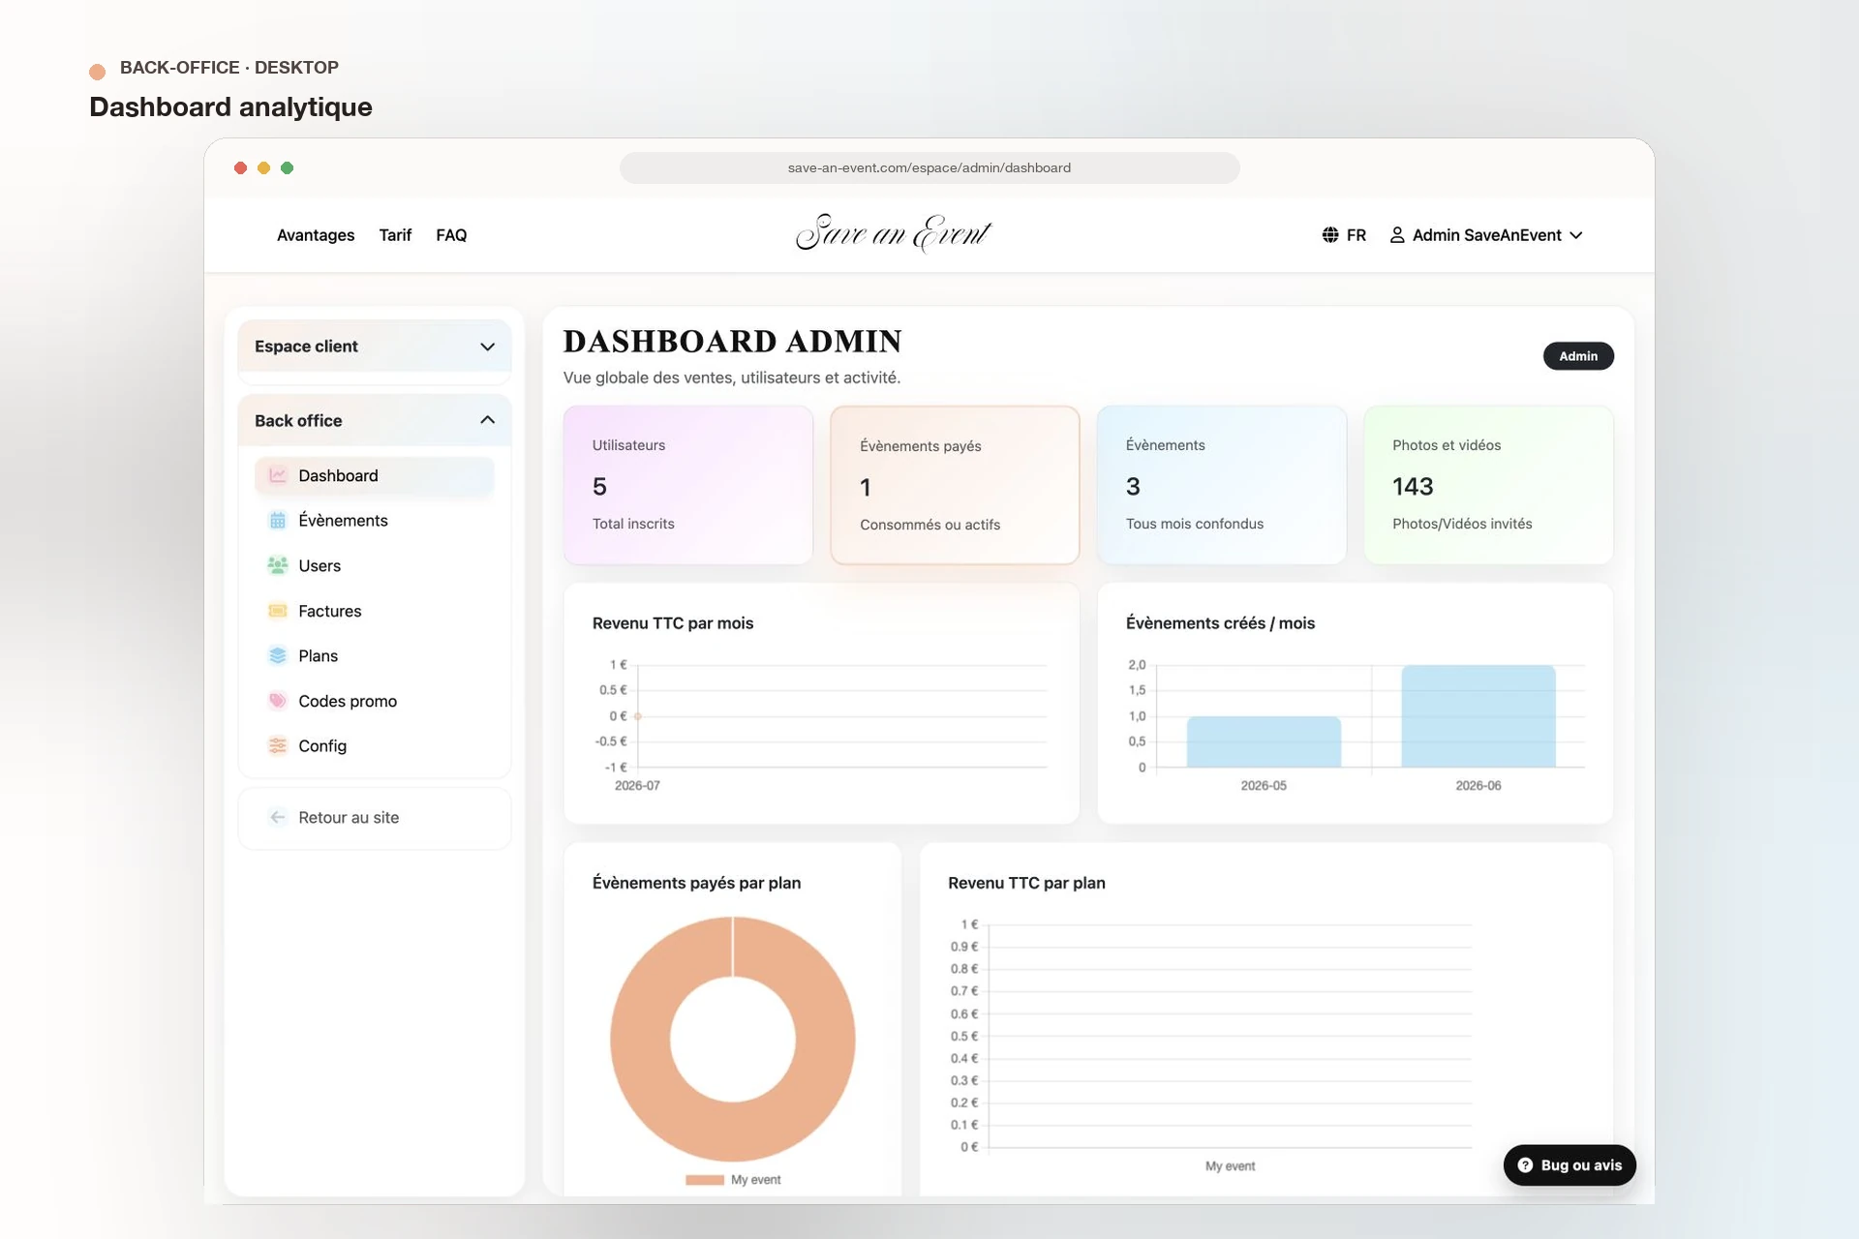1859x1239 pixels.
Task: Open the Config page label
Action: (322, 745)
